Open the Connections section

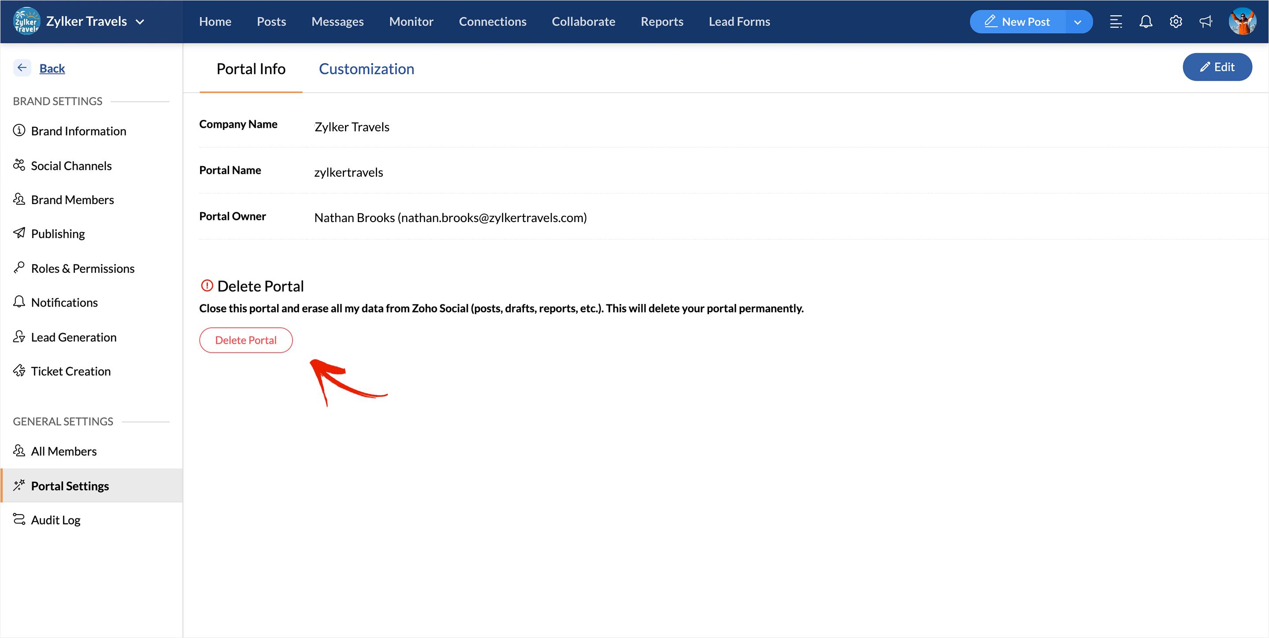492,22
